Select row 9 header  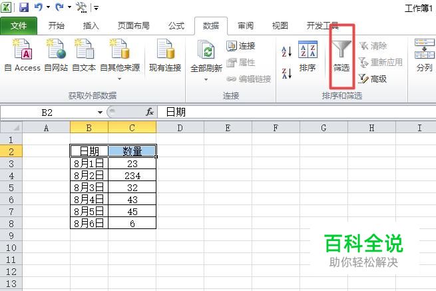click(11, 236)
